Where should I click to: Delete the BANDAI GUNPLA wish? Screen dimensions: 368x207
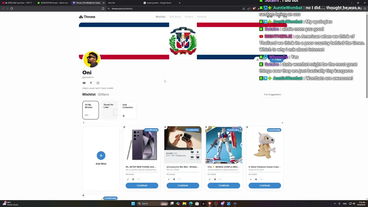(215, 179)
